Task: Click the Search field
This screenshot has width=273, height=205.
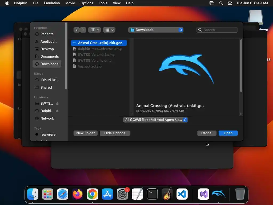Action: pos(217,30)
